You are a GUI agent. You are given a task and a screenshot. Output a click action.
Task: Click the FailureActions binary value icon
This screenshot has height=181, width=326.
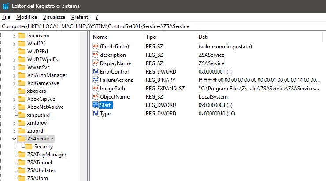96,80
